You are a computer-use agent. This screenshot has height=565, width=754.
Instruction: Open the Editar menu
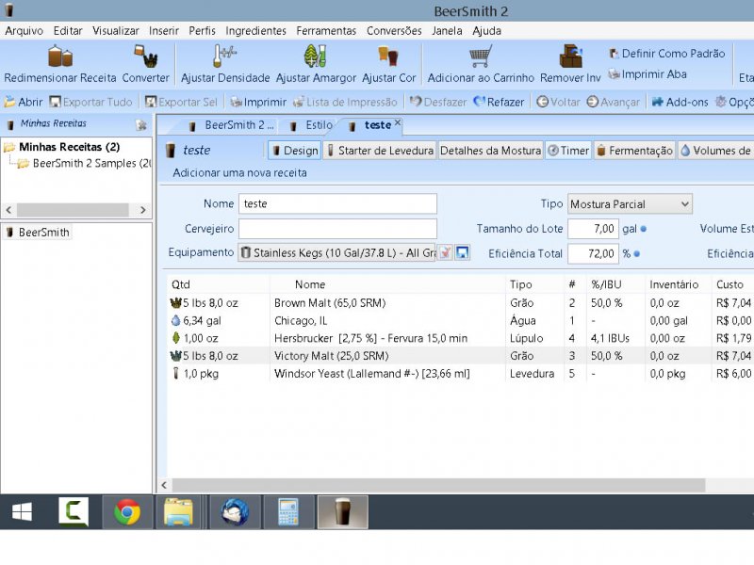click(68, 31)
